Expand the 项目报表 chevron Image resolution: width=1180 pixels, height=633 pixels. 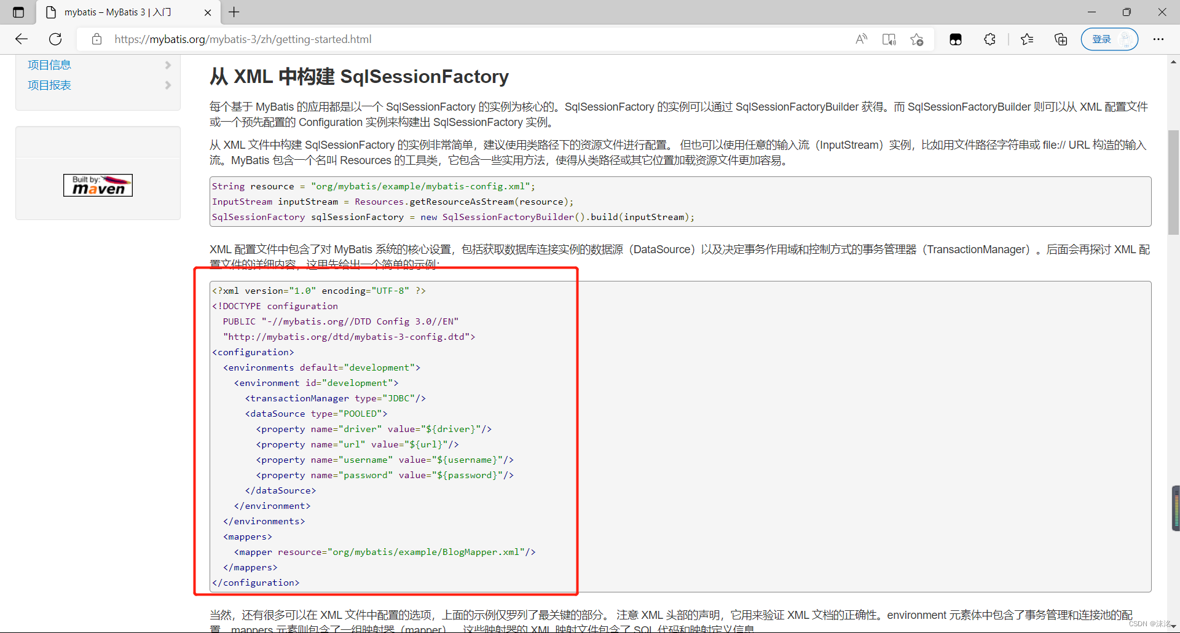pyautogui.click(x=168, y=85)
